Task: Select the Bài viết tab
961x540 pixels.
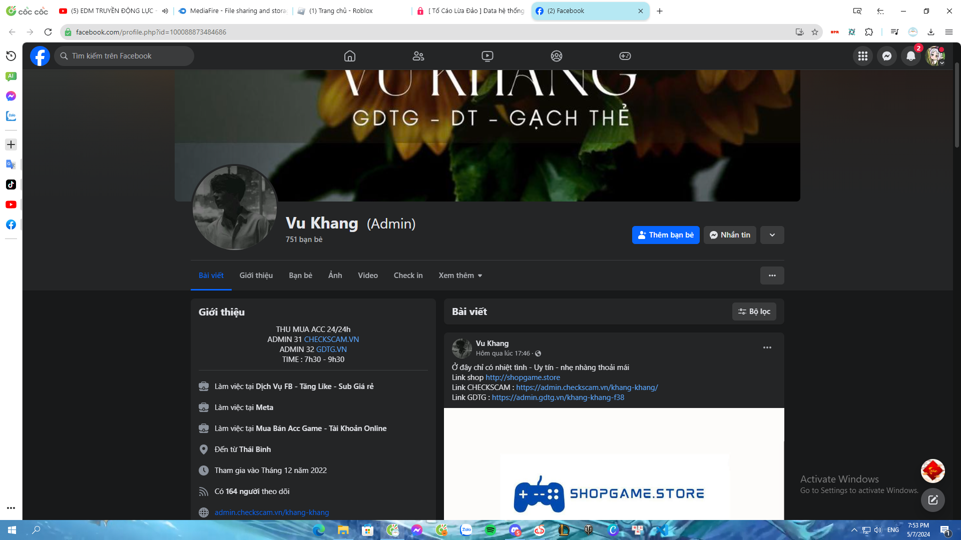Action: tap(211, 275)
